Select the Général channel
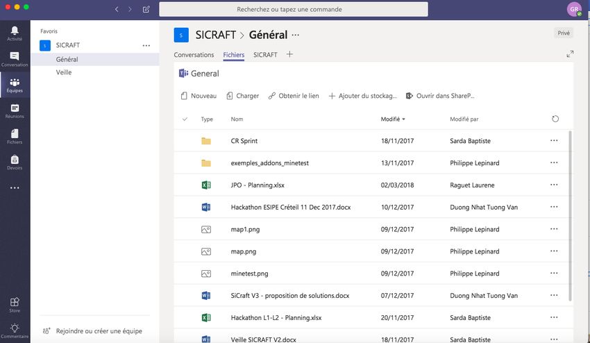 (x=95, y=60)
